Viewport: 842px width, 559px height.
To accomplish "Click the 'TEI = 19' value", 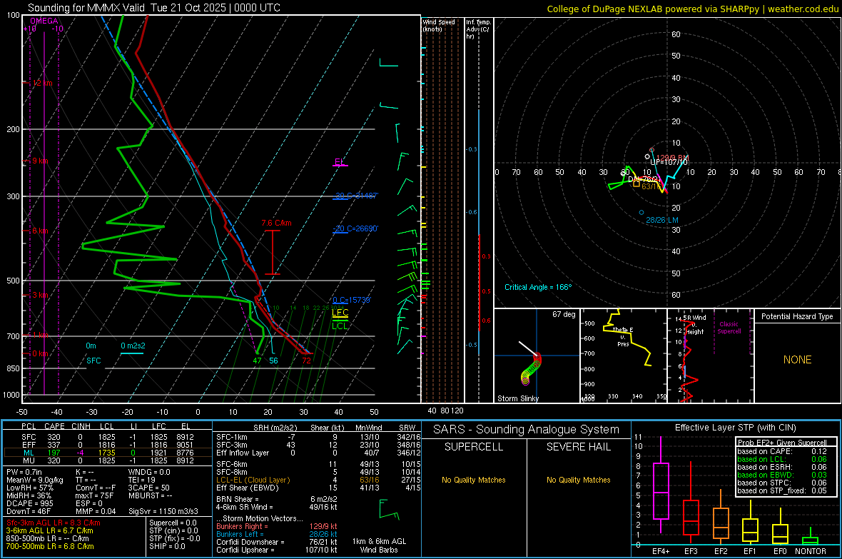I will click(142, 480).
